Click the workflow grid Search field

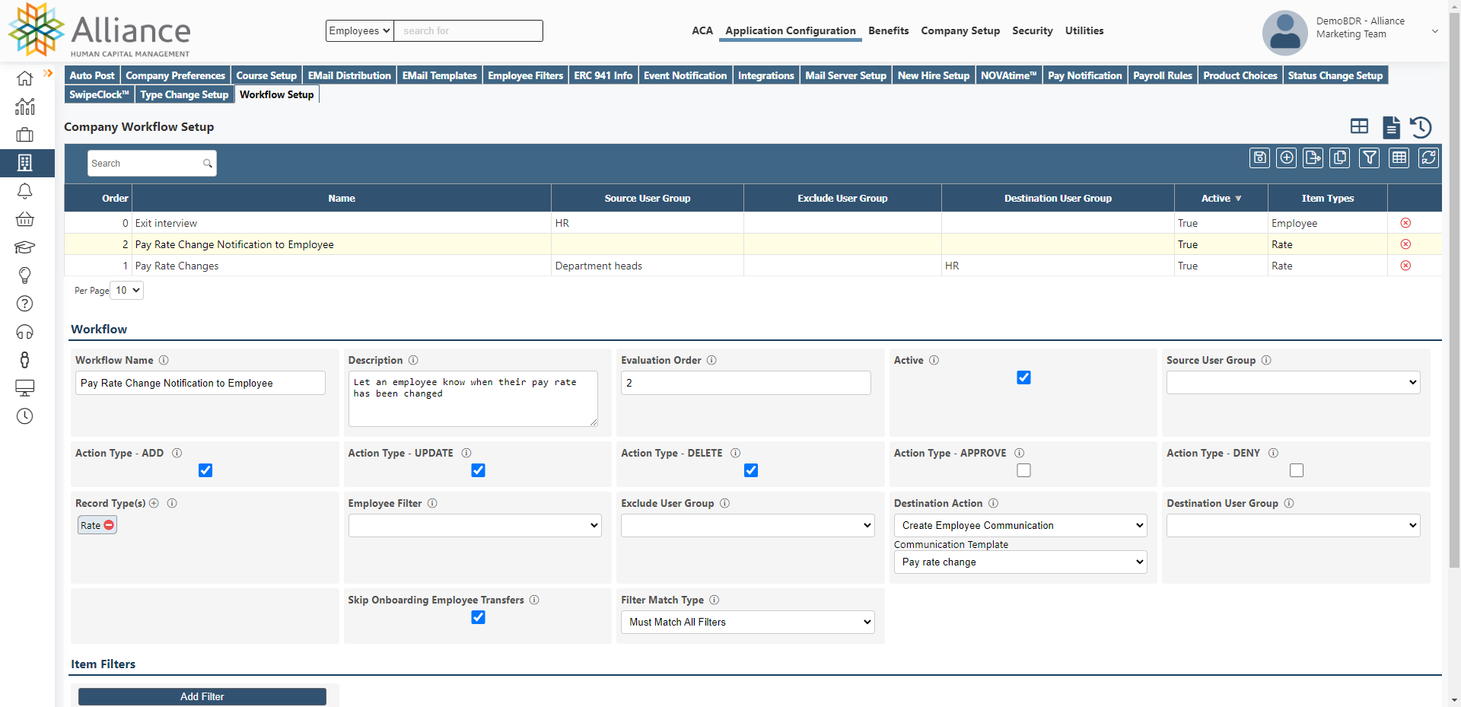point(151,164)
